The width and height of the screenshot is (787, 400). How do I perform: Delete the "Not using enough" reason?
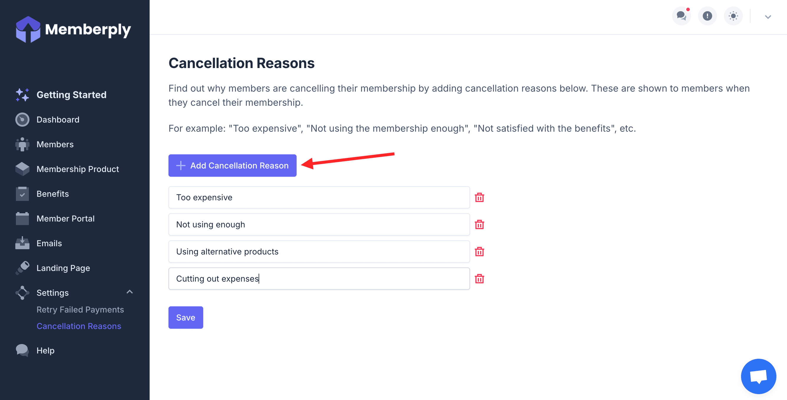pos(479,225)
